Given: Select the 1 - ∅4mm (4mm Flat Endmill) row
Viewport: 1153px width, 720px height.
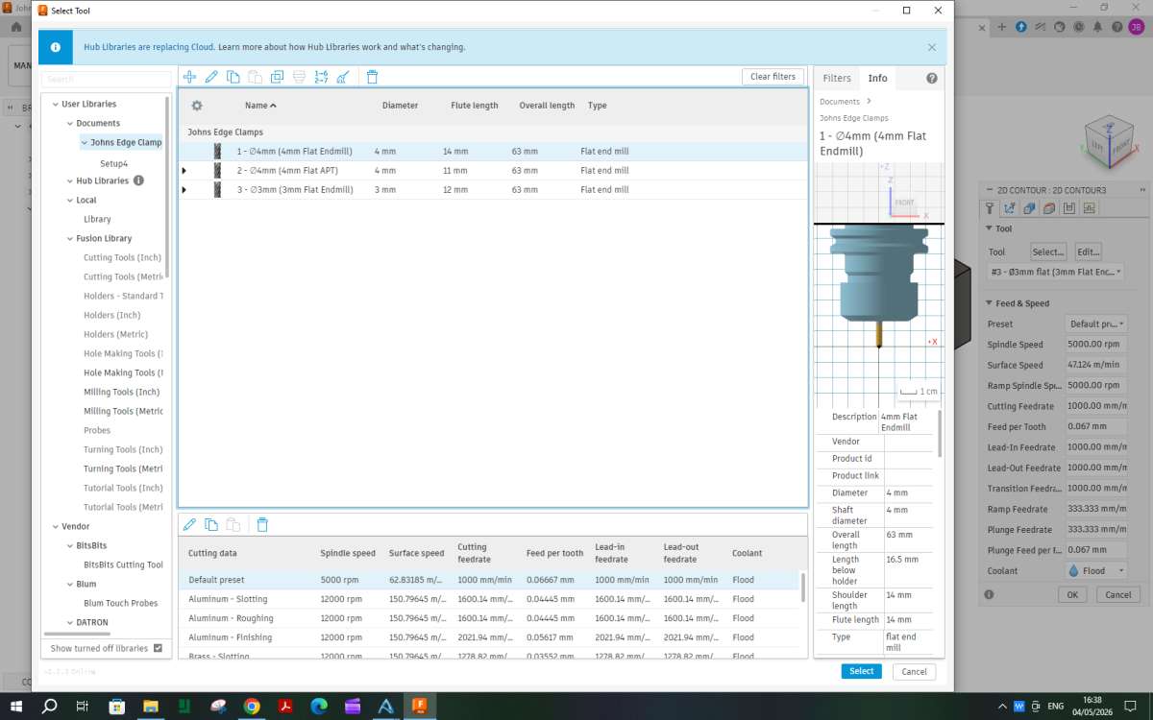Looking at the screenshot, I should point(492,152).
